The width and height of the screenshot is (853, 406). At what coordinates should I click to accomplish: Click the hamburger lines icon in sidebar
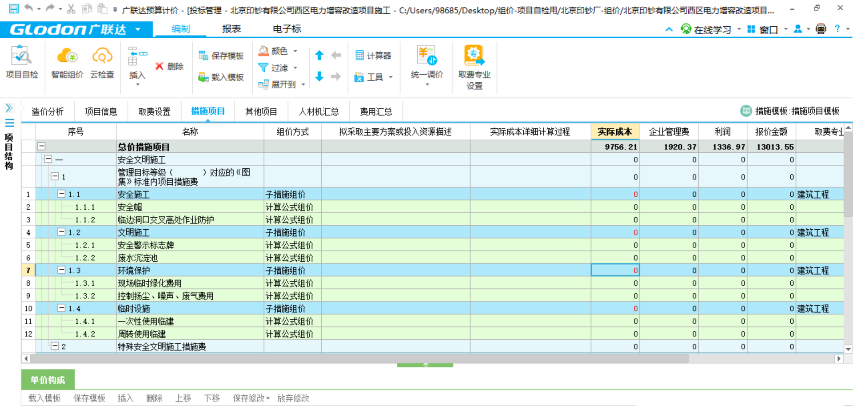coord(9,123)
